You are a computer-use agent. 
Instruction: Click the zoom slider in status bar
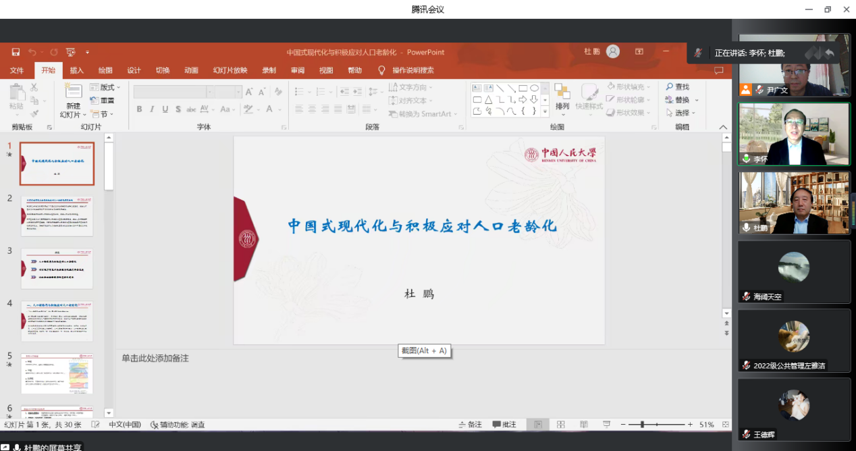643,425
